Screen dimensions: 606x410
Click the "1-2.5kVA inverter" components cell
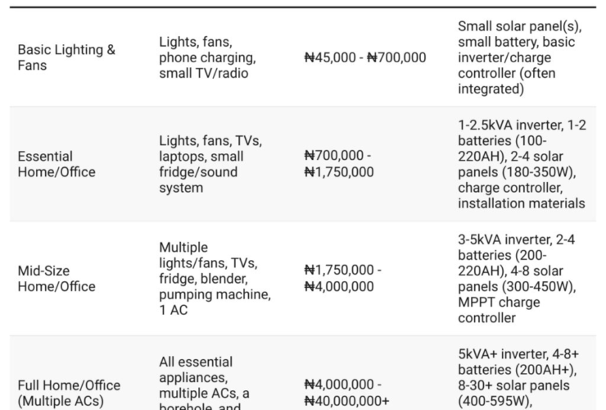(x=522, y=164)
